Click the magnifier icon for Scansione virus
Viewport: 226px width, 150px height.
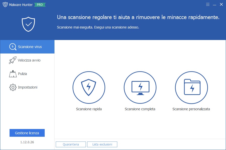coord(13,47)
